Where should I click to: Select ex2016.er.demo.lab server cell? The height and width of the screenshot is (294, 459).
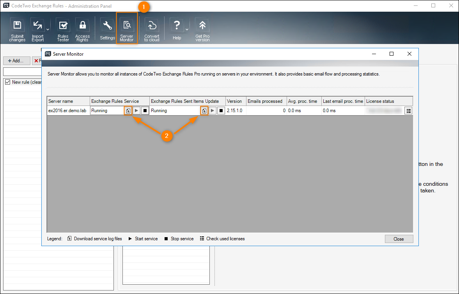68,111
